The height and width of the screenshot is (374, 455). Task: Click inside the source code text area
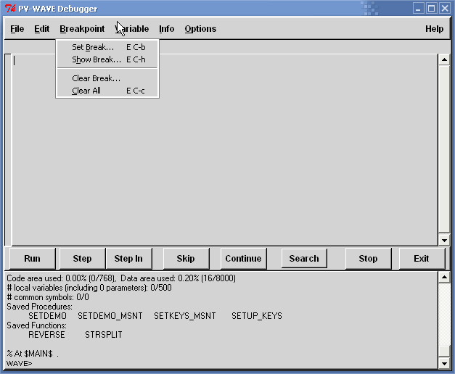click(x=224, y=149)
